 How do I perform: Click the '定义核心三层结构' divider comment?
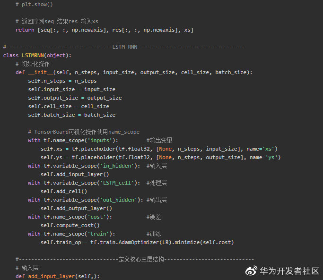[x=135, y=259]
